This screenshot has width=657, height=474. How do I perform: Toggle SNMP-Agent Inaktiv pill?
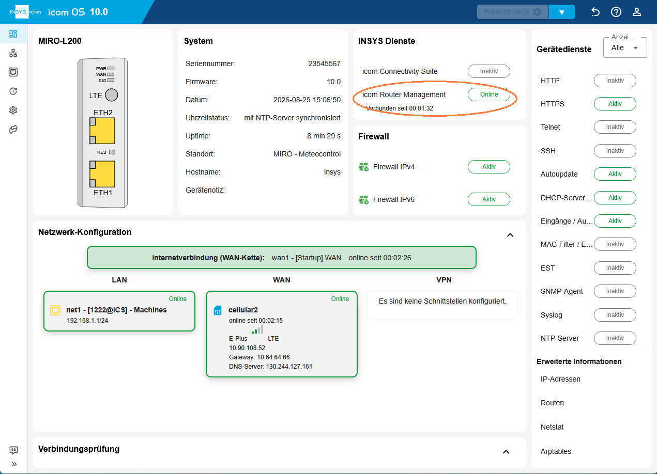[615, 291]
